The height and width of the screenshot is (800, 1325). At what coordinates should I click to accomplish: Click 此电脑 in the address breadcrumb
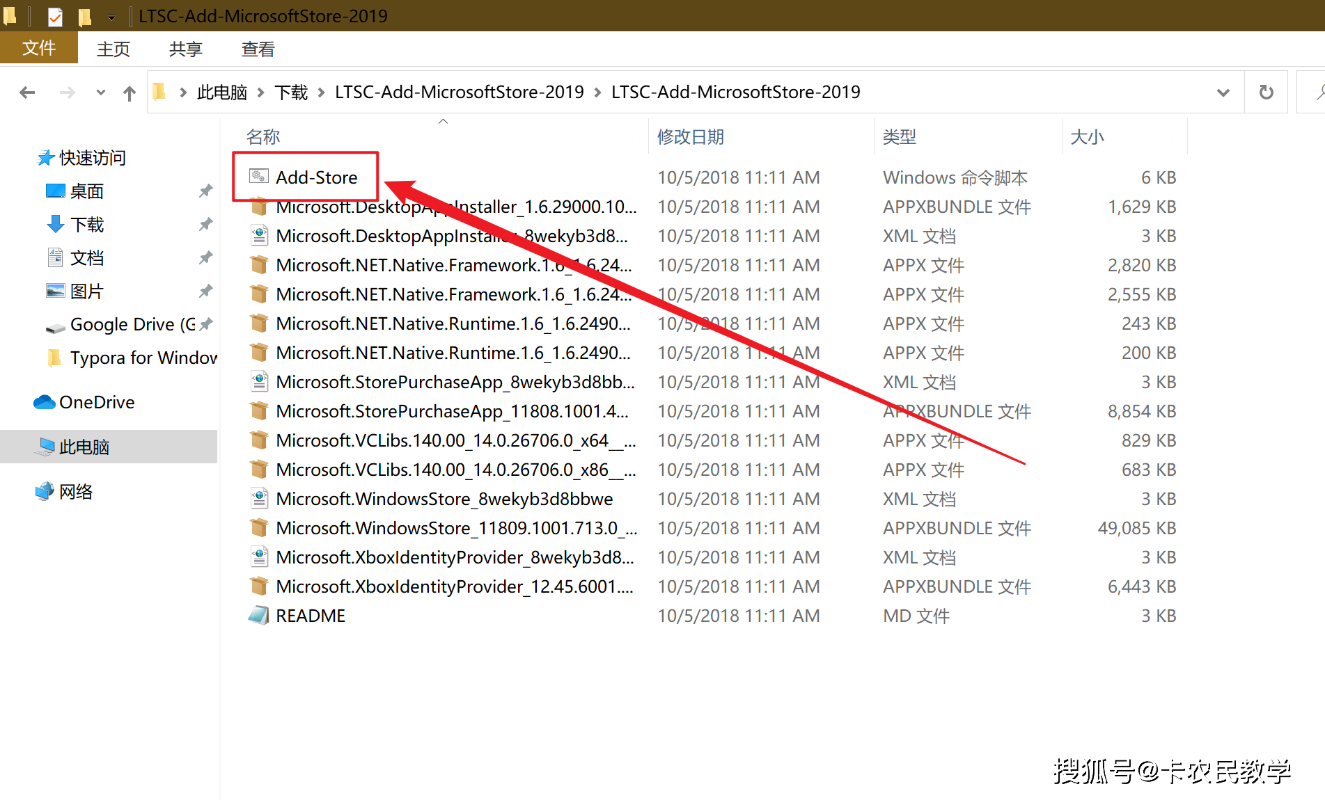pos(222,92)
